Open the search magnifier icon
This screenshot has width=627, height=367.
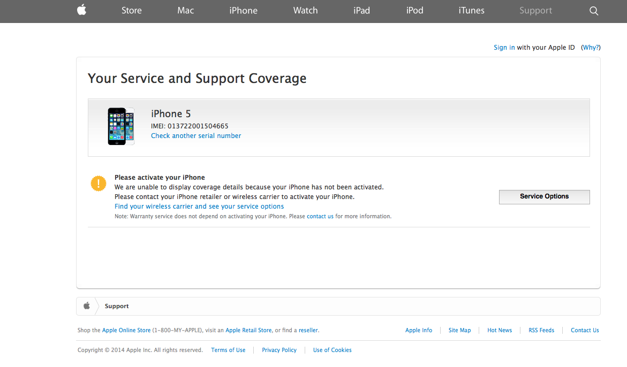(593, 11)
